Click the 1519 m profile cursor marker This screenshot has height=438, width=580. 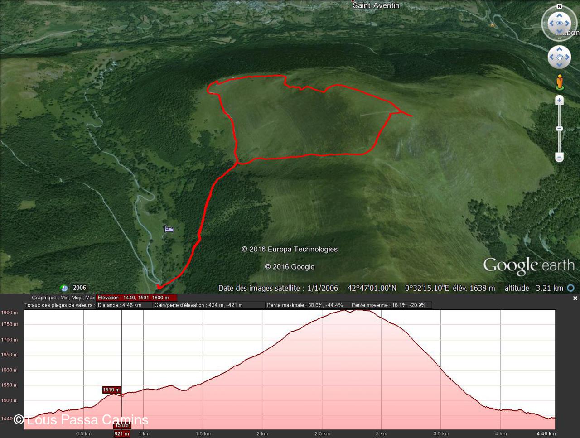click(x=111, y=390)
